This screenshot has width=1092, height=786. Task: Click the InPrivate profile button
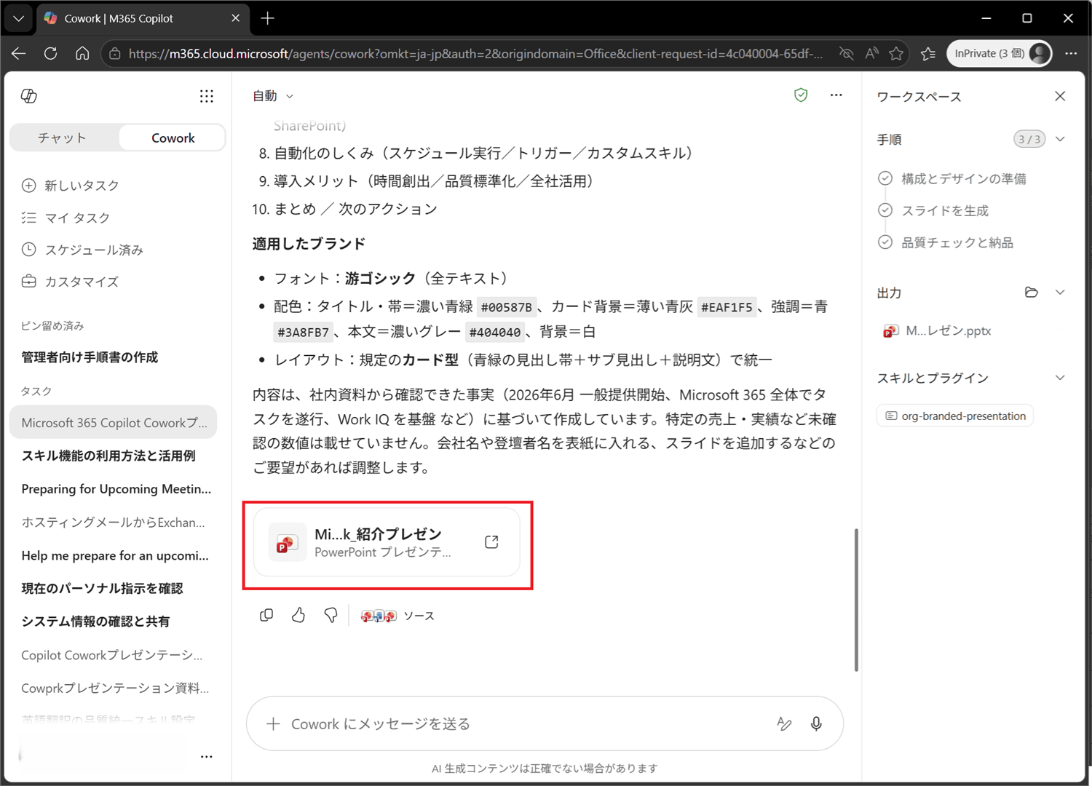point(1000,53)
